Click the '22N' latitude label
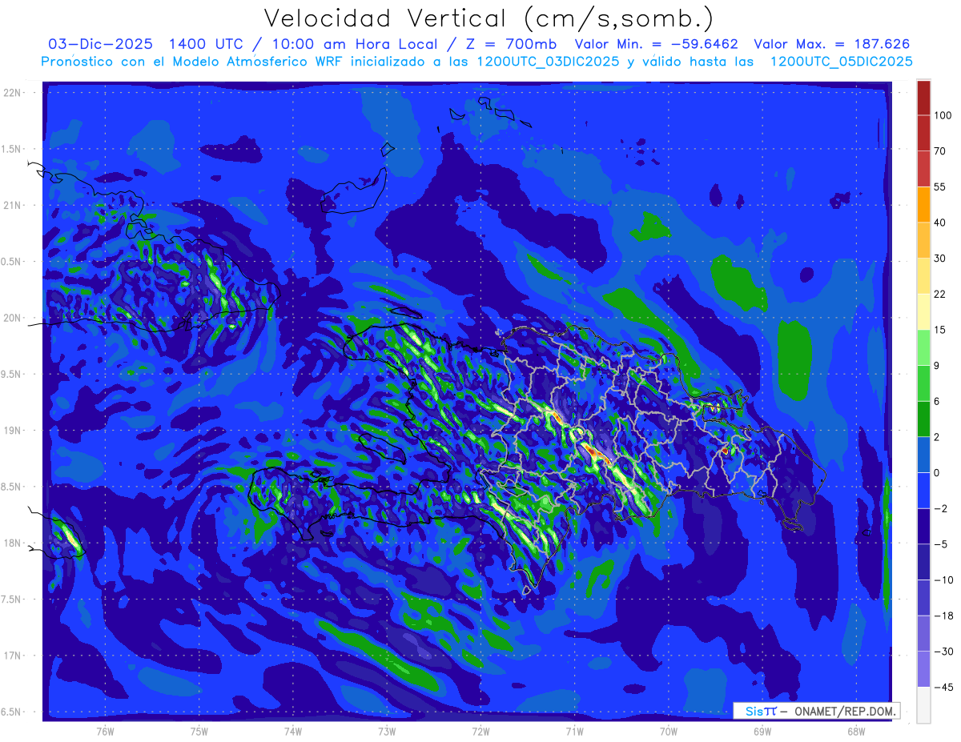Viewport: 961px width, 742px height. (12, 93)
